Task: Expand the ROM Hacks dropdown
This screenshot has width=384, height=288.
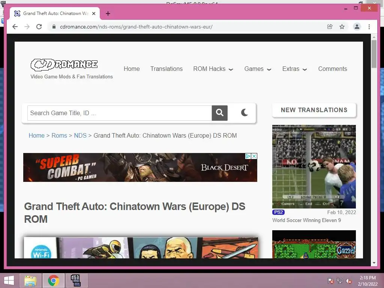Action: tap(213, 69)
